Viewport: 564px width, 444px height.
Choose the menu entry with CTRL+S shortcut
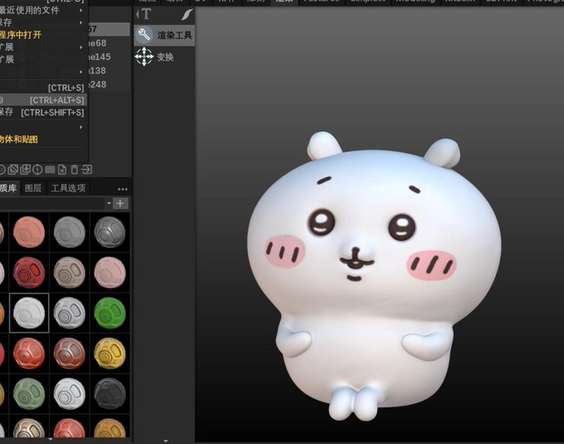[42, 88]
